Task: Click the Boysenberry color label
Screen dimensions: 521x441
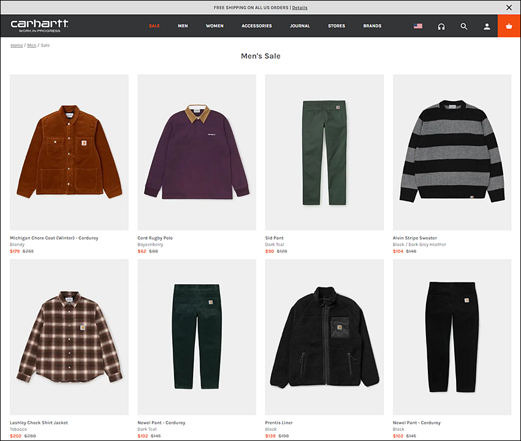Action: pyautogui.click(x=151, y=245)
